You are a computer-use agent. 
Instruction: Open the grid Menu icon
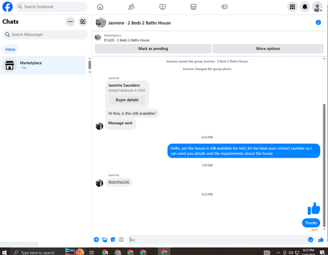(x=293, y=7)
